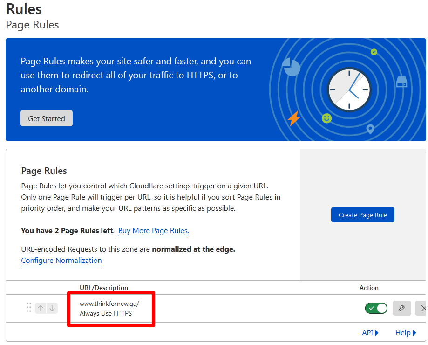Click the Rules page title
Viewport: 428px width, 345px height.
[24, 9]
